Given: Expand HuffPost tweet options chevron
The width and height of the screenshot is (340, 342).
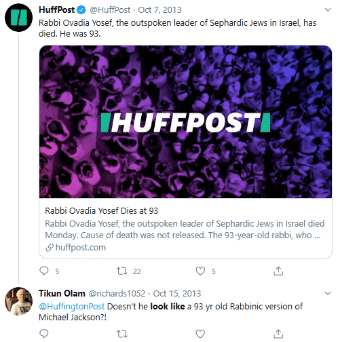Looking at the screenshot, I should pos(328,9).
